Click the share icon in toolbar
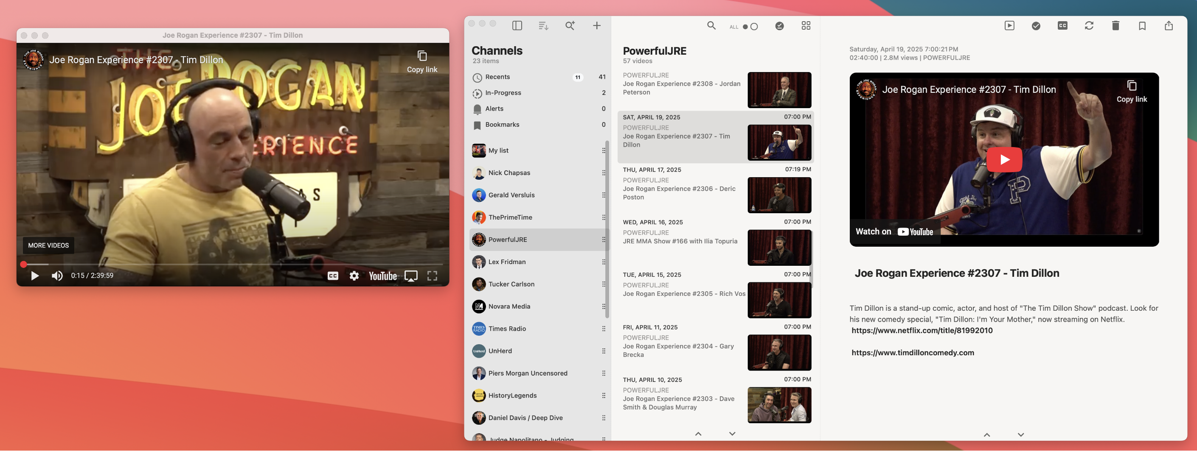This screenshot has height=451, width=1197. tap(1168, 26)
